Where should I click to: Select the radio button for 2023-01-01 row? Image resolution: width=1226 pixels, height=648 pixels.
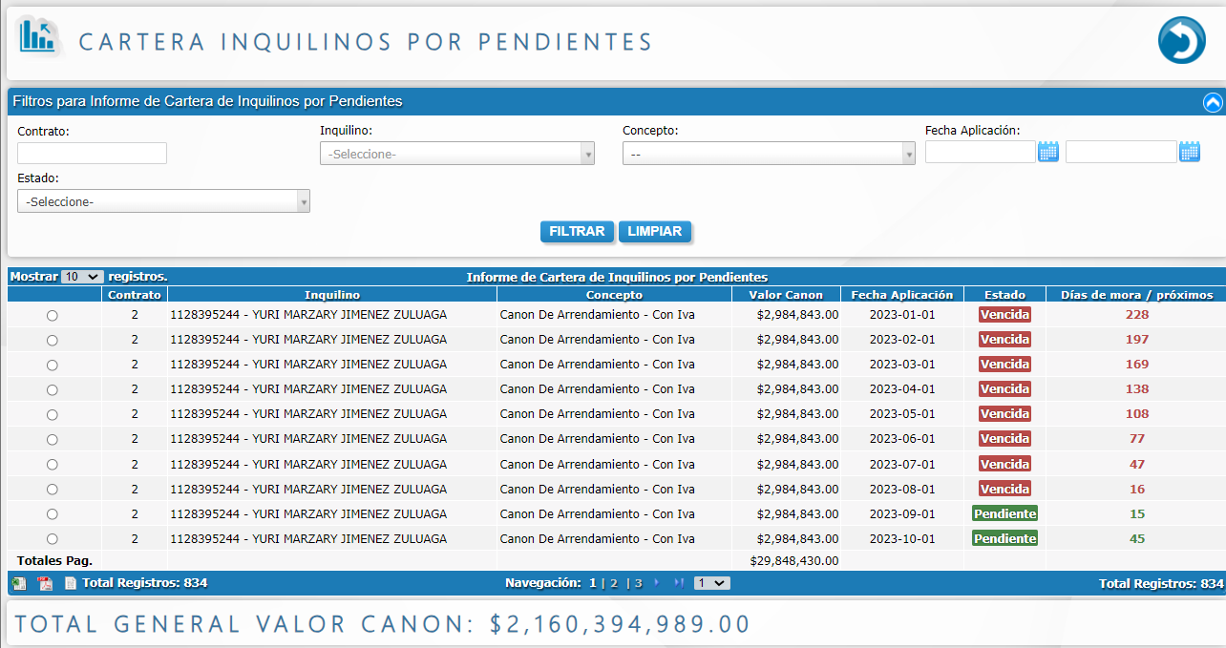point(53,315)
